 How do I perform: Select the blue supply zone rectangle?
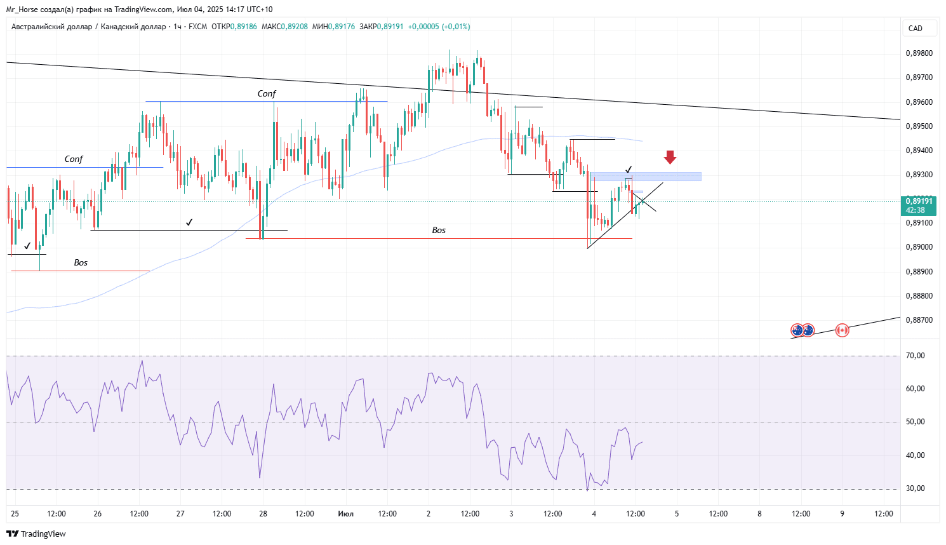[646, 176]
